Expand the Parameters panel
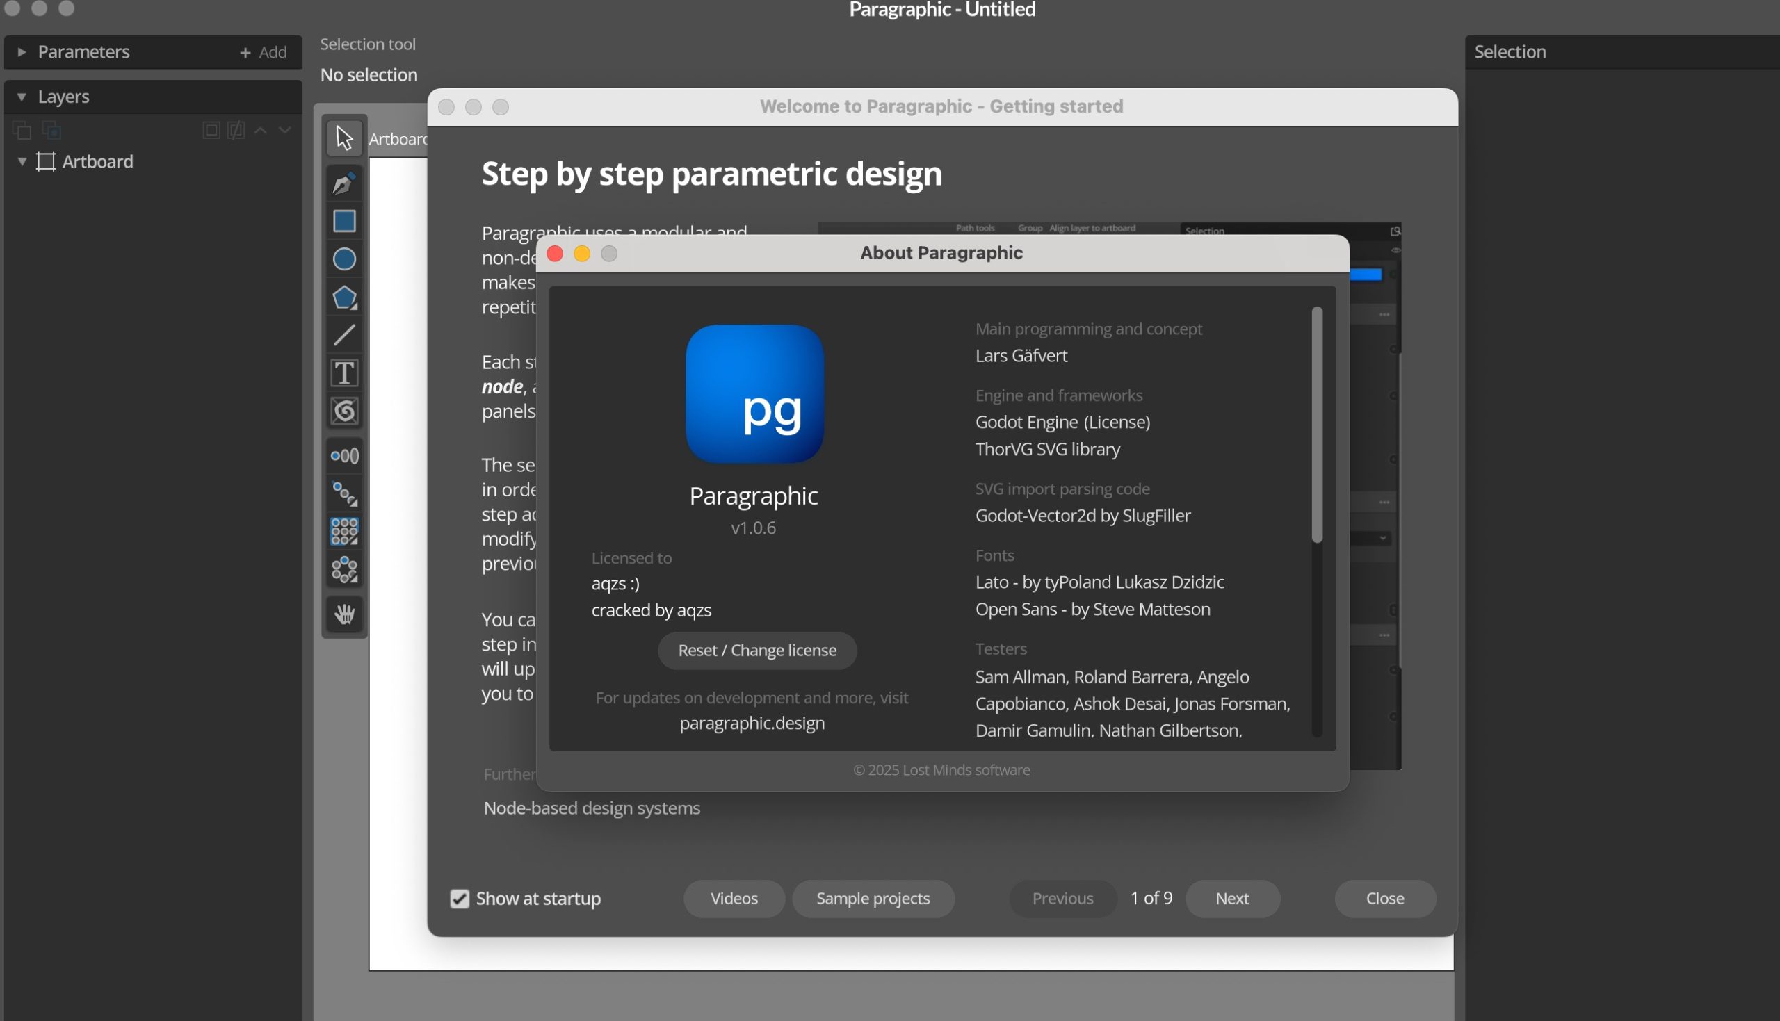The image size is (1780, 1021). (22, 52)
